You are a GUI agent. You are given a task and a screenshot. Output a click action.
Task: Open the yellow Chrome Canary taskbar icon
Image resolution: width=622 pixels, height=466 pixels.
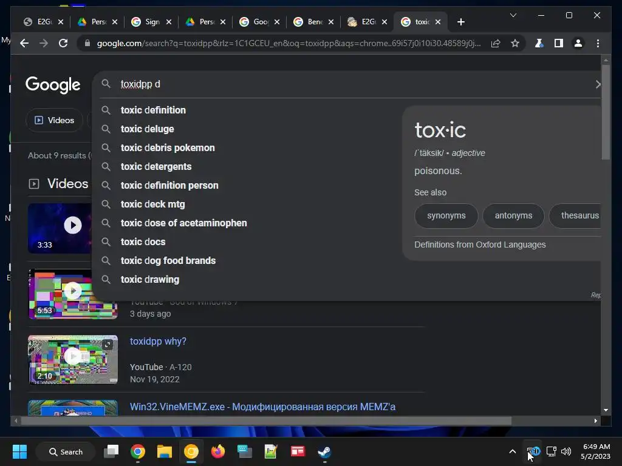[191, 451]
